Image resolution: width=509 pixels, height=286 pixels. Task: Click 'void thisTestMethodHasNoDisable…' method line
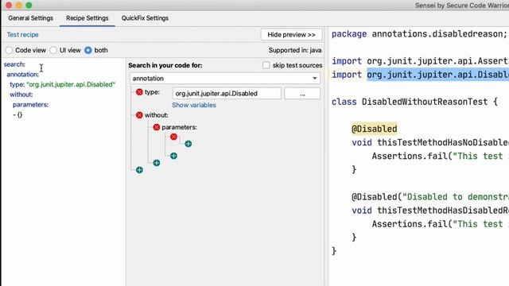(x=430, y=142)
